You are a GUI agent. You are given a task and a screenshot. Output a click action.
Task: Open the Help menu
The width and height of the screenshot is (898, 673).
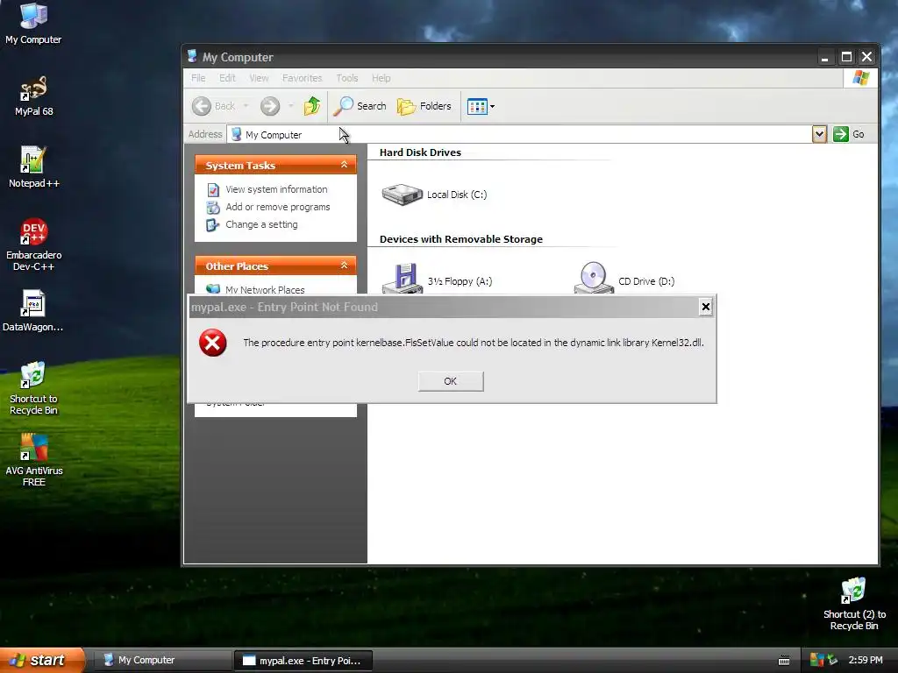[x=381, y=78]
